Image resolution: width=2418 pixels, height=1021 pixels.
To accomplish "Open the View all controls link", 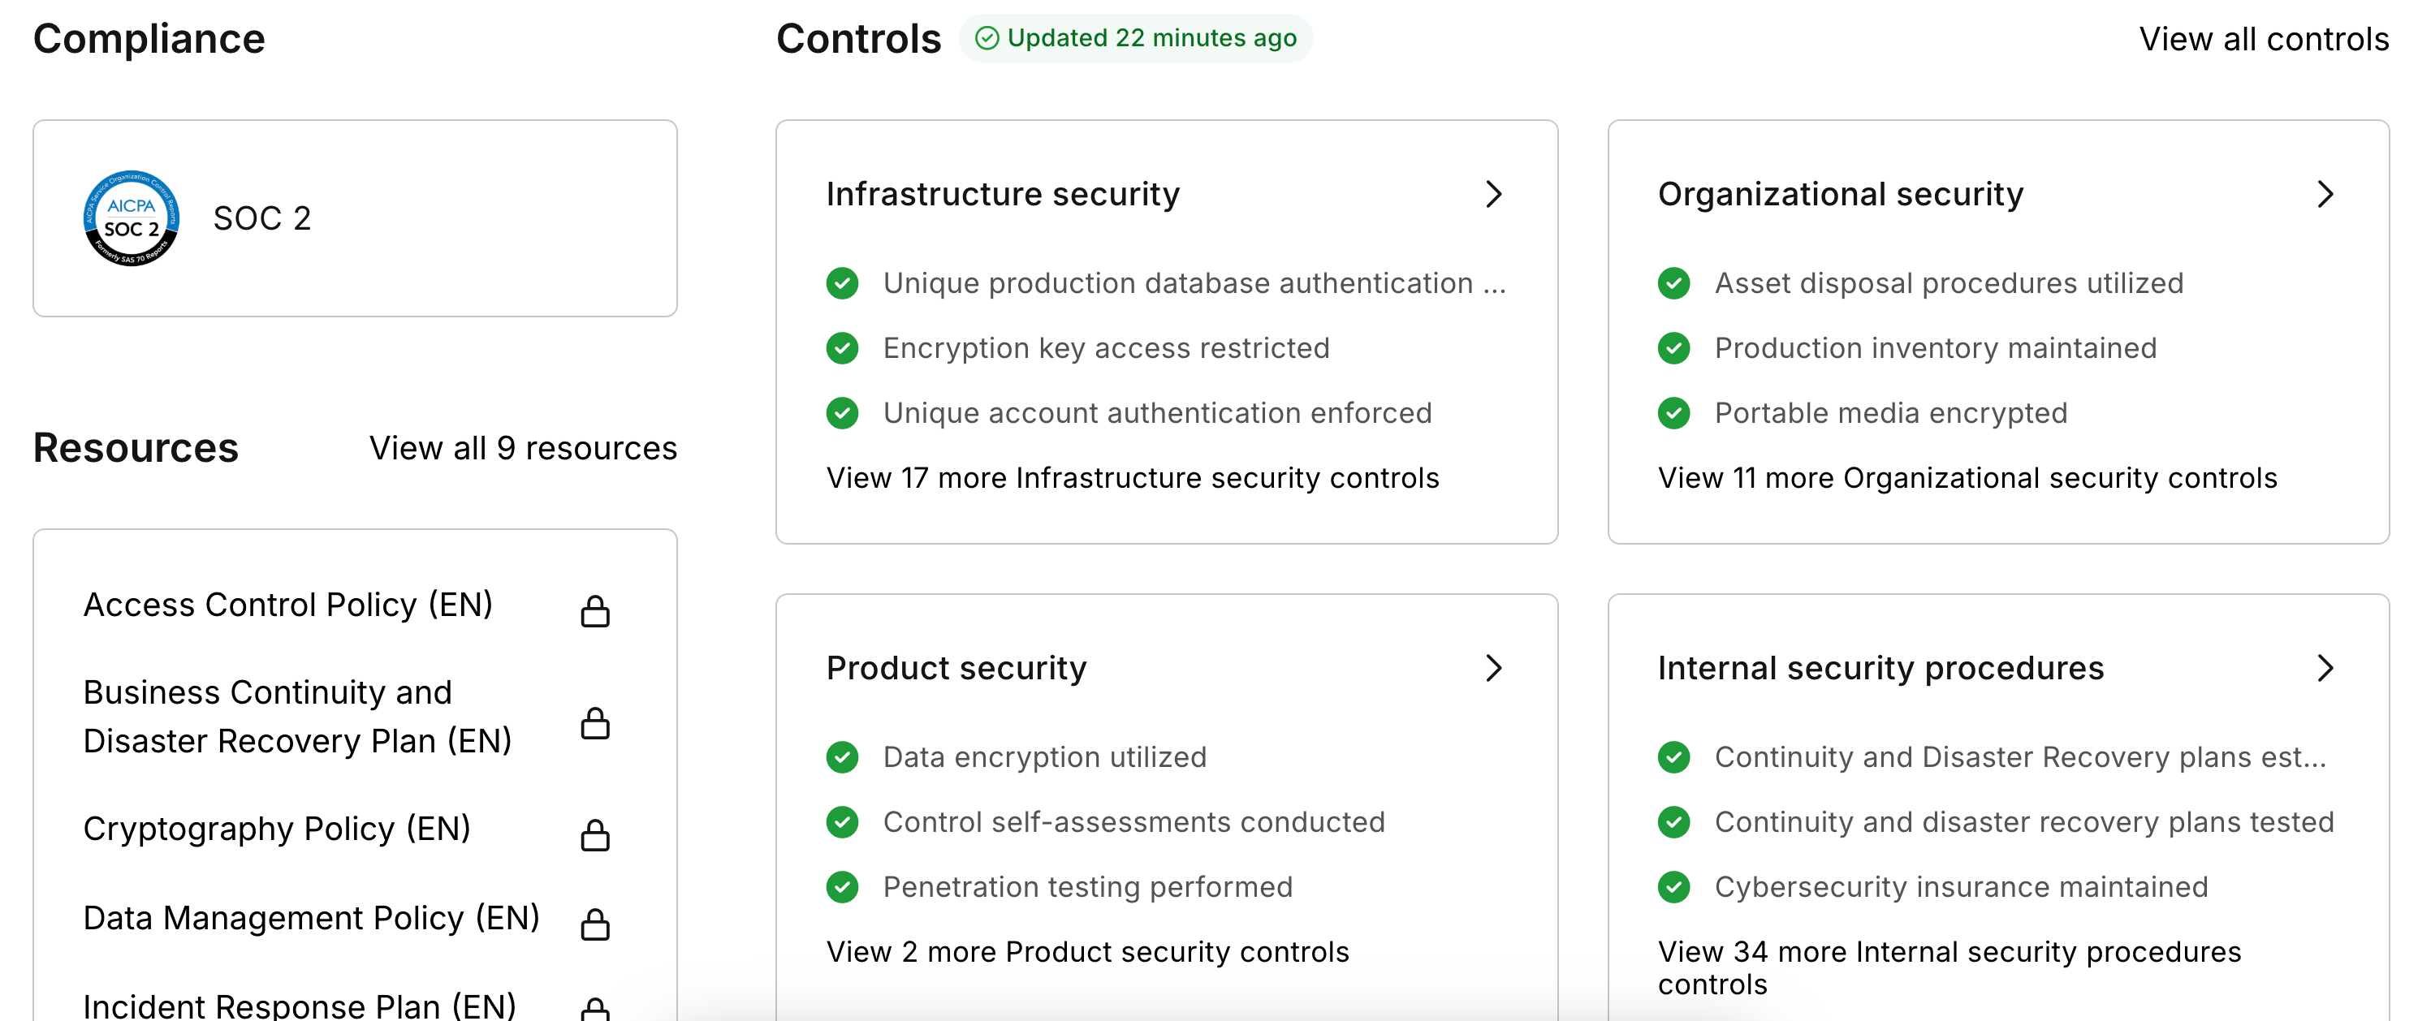I will point(2263,40).
